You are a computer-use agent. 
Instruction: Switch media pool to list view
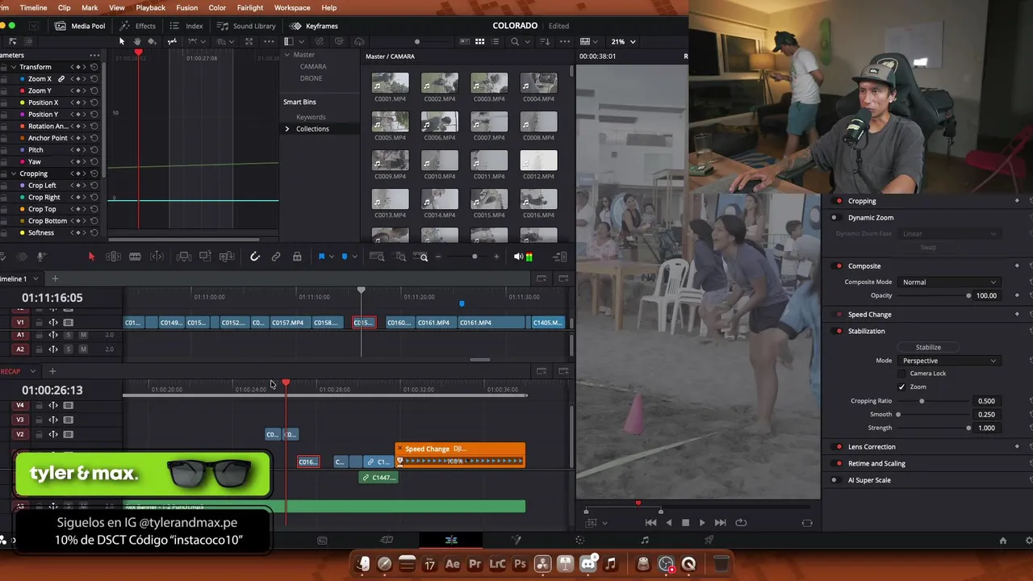coord(495,41)
